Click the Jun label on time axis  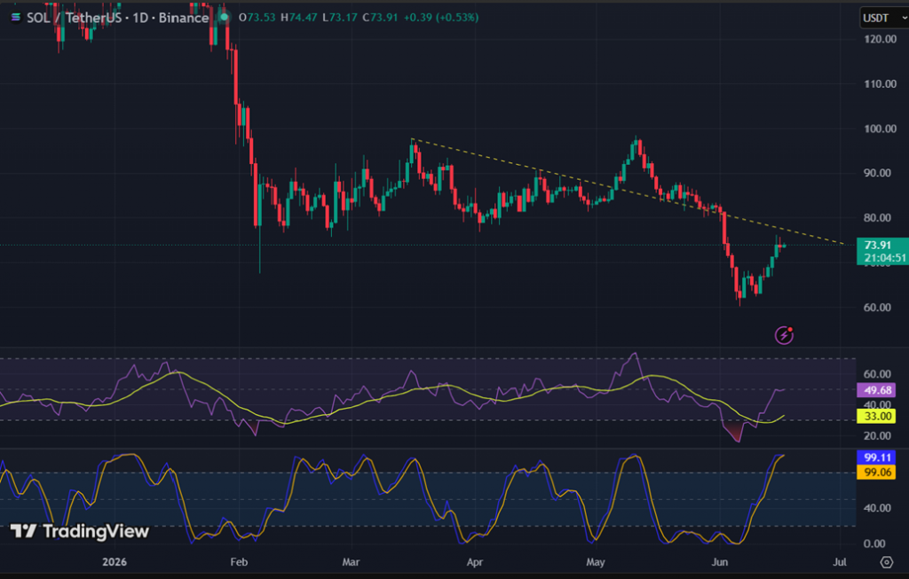tap(719, 561)
